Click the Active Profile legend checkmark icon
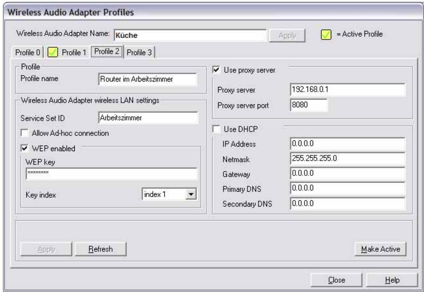Viewport: 424px width, 292px height. pyautogui.click(x=326, y=35)
